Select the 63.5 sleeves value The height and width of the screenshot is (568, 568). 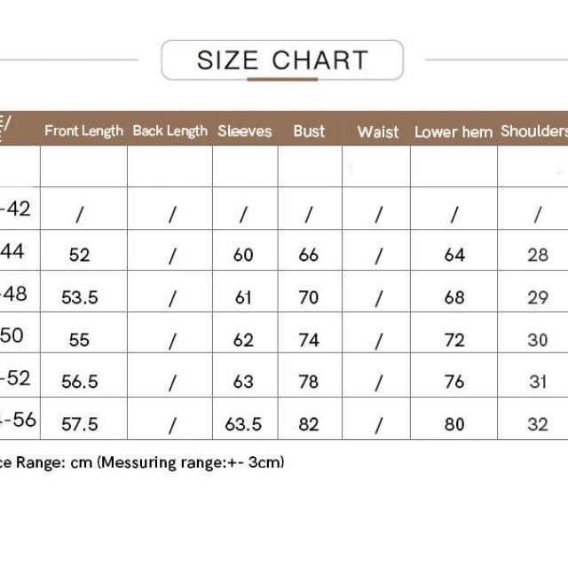click(x=243, y=424)
